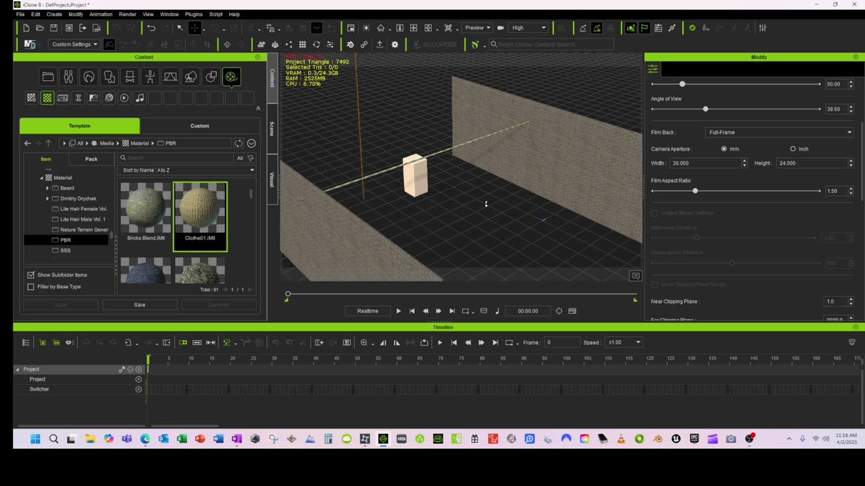Click the link chain icon in toolbar
Image resolution: width=865 pixels, height=486 pixels.
click(364, 45)
